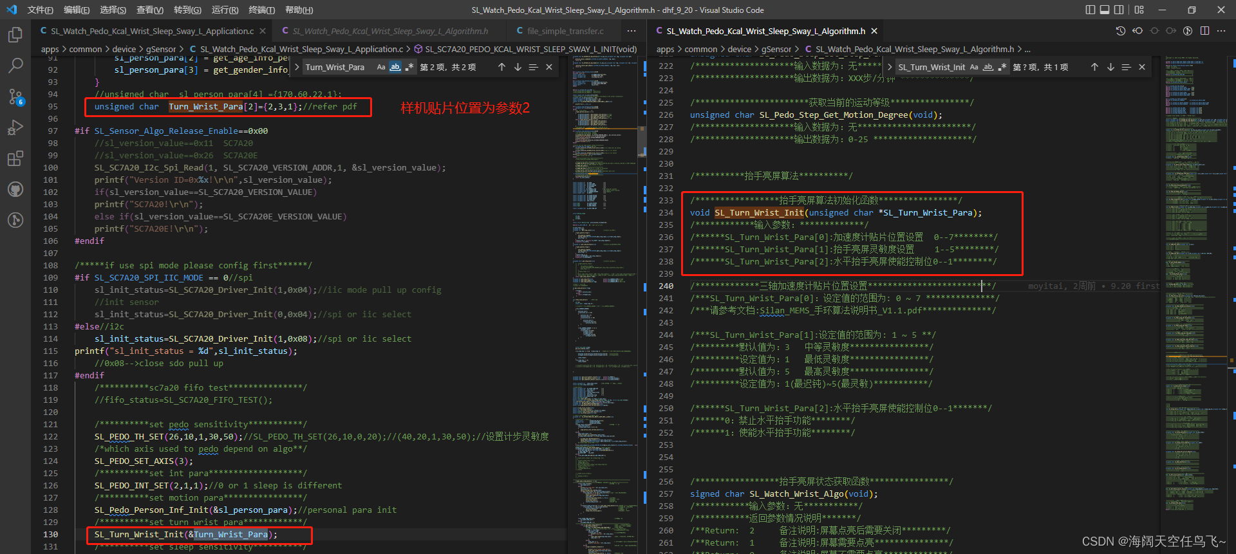Screen dimensions: 1236x554
Task: Open changes with previous revision icon
Action: pyautogui.click(x=1138, y=31)
